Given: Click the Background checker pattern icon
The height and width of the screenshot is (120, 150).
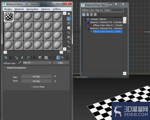Looking at the screenshot, I should point(69,23).
